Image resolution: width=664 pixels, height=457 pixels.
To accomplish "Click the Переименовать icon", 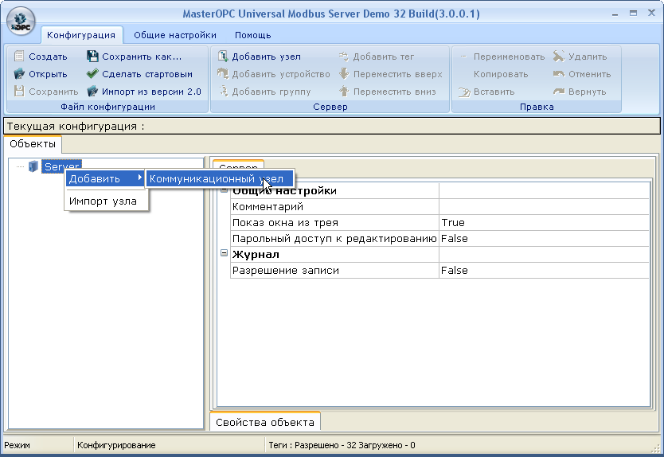I will click(x=463, y=57).
